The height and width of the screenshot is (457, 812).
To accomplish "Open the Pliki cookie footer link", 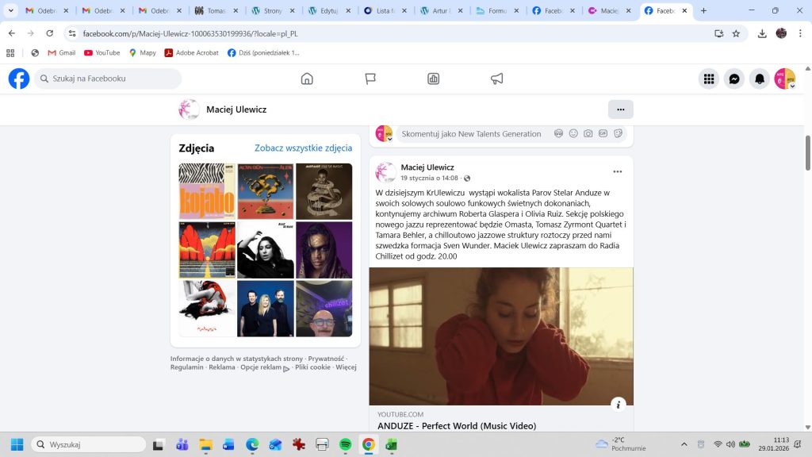I will (312, 367).
